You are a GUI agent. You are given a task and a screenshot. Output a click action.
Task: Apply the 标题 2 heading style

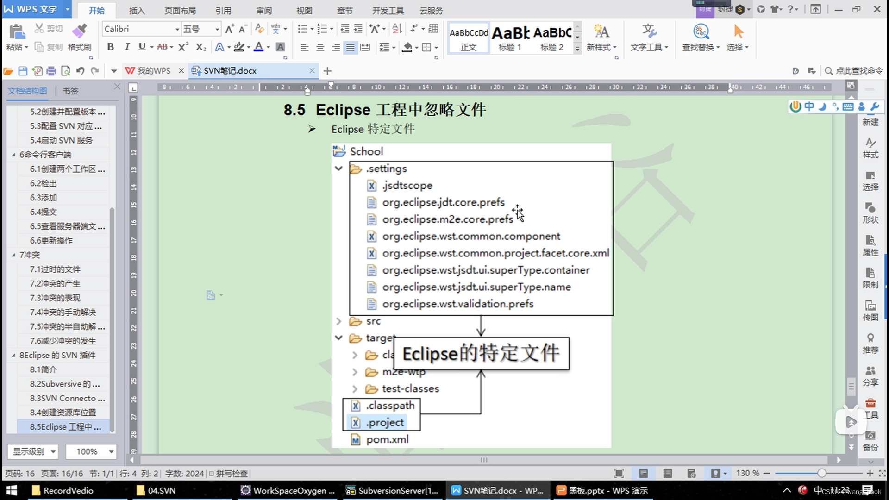click(552, 38)
